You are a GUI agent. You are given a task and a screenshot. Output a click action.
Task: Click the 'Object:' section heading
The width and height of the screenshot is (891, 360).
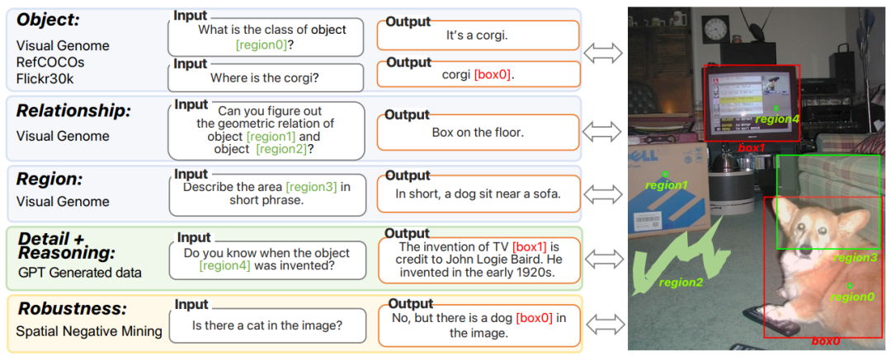click(x=50, y=19)
